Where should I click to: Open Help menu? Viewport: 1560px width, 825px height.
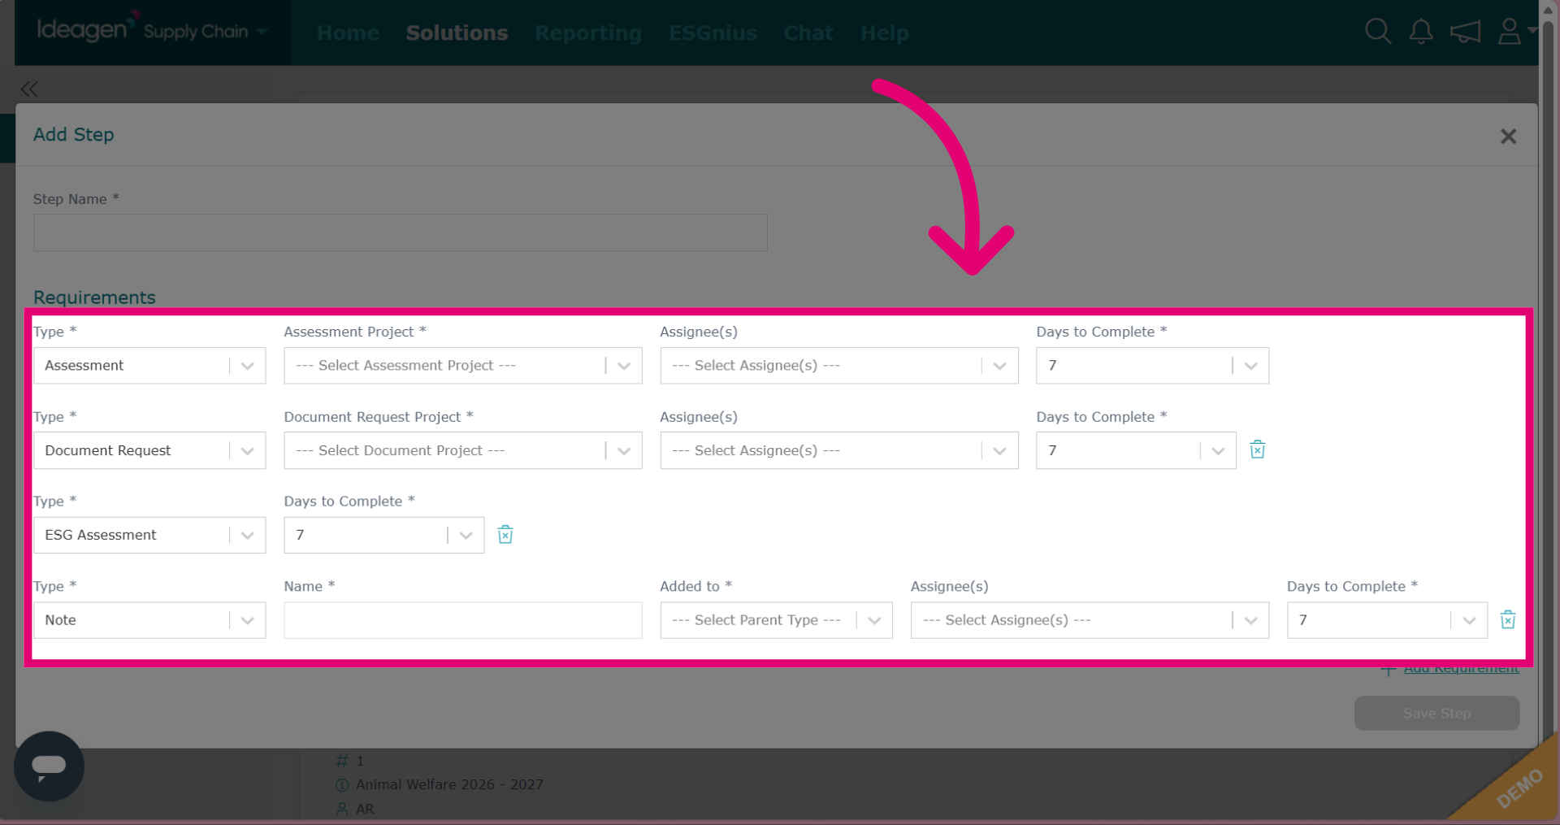coord(884,33)
